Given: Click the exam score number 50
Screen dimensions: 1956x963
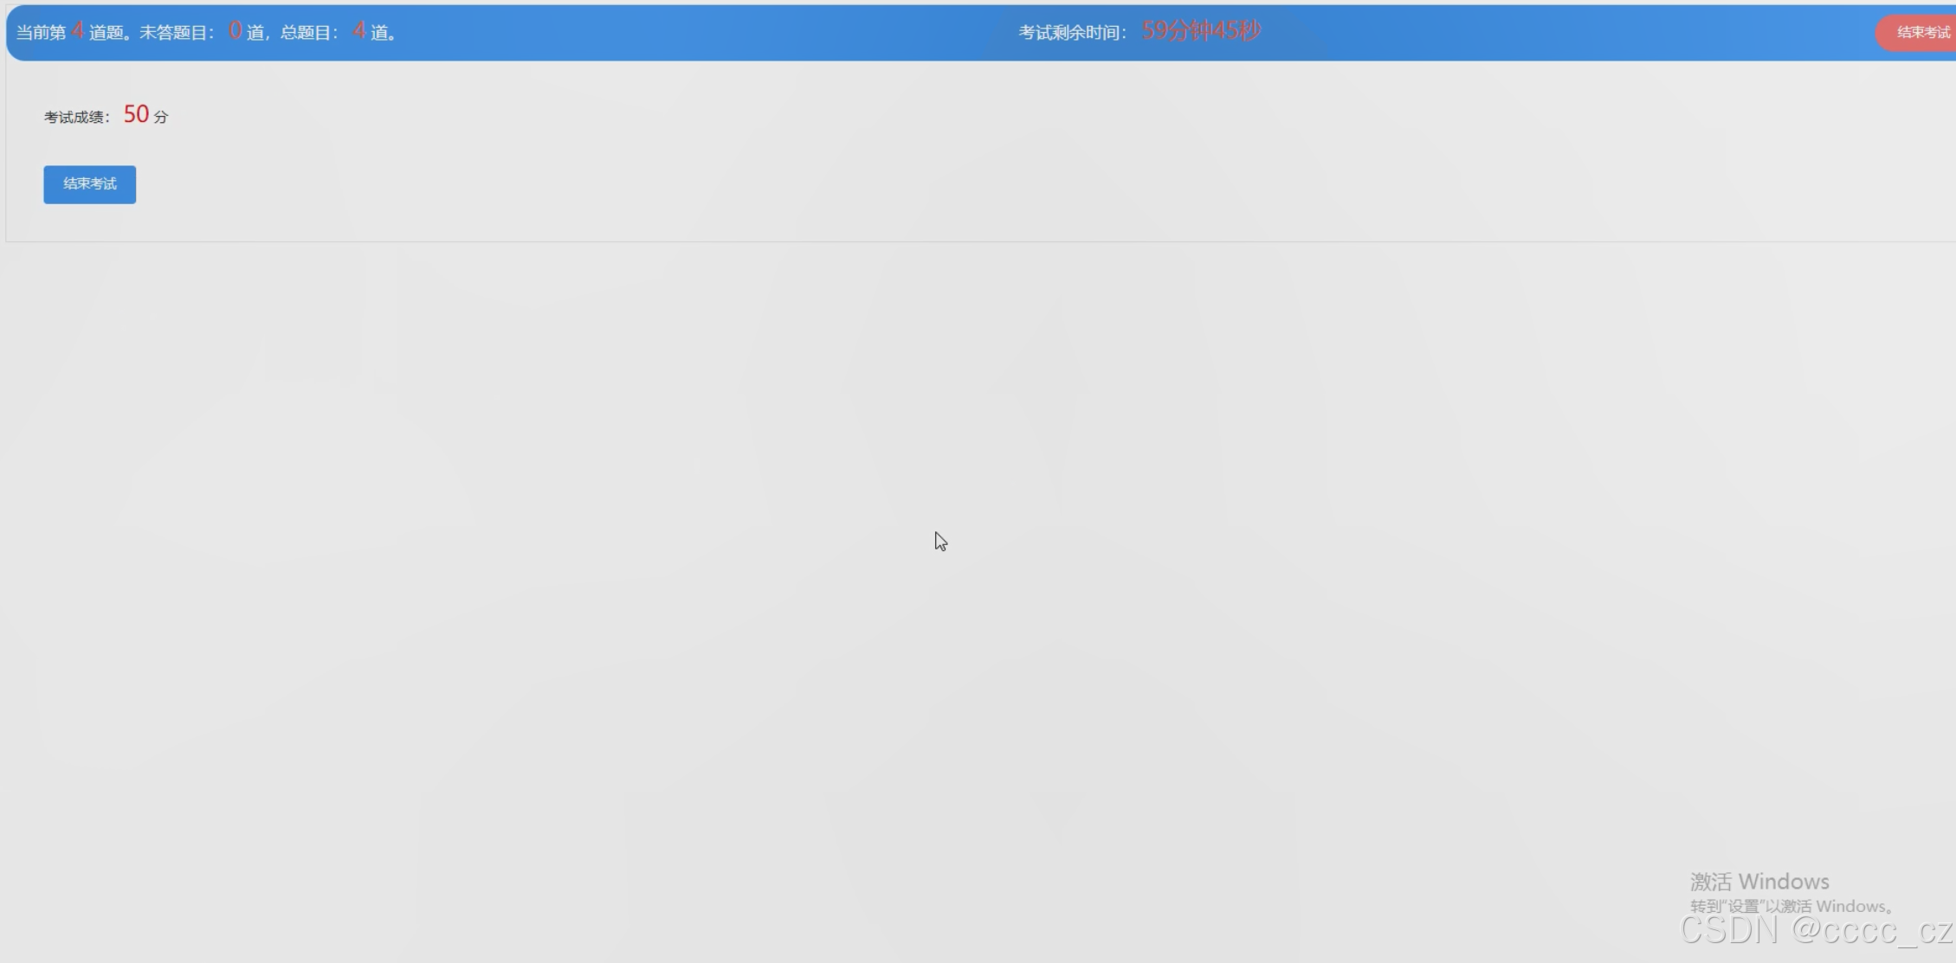Looking at the screenshot, I should pos(136,114).
